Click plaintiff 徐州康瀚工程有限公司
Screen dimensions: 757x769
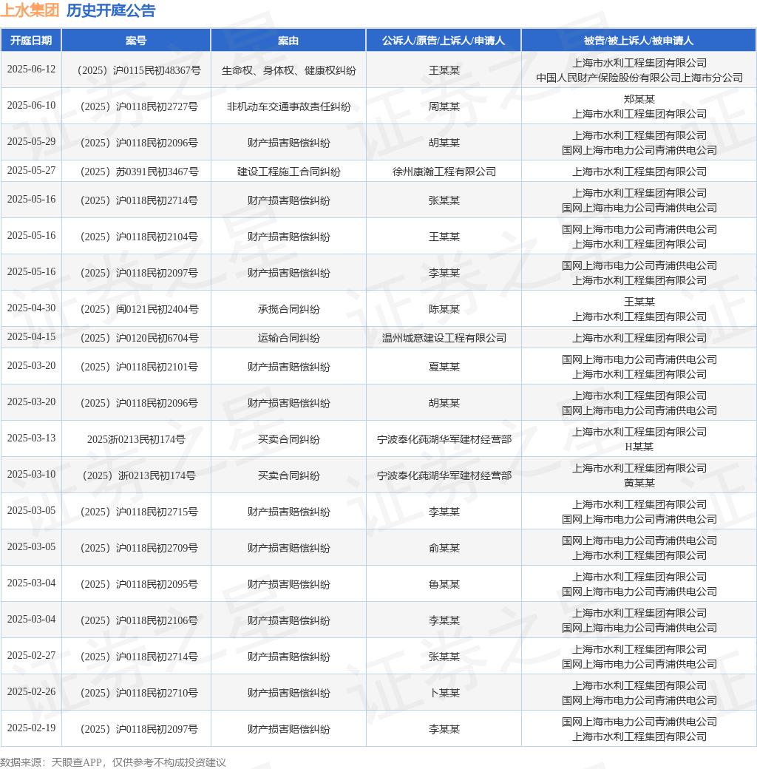coord(444,172)
